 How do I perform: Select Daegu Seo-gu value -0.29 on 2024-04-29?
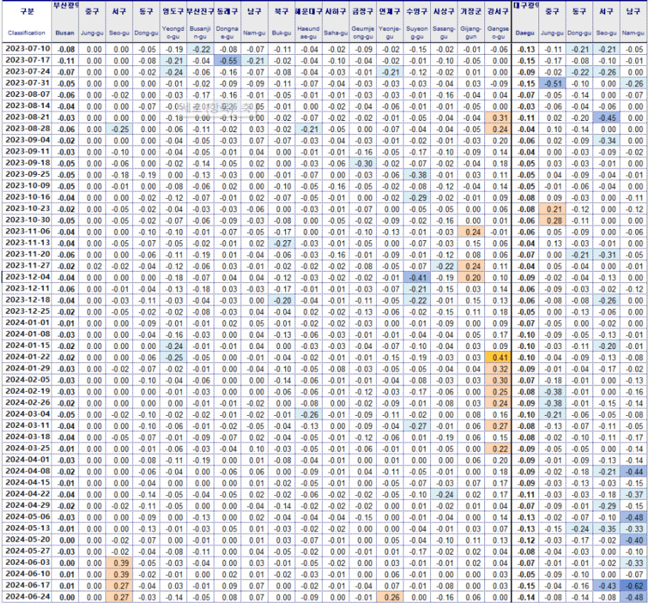click(607, 506)
